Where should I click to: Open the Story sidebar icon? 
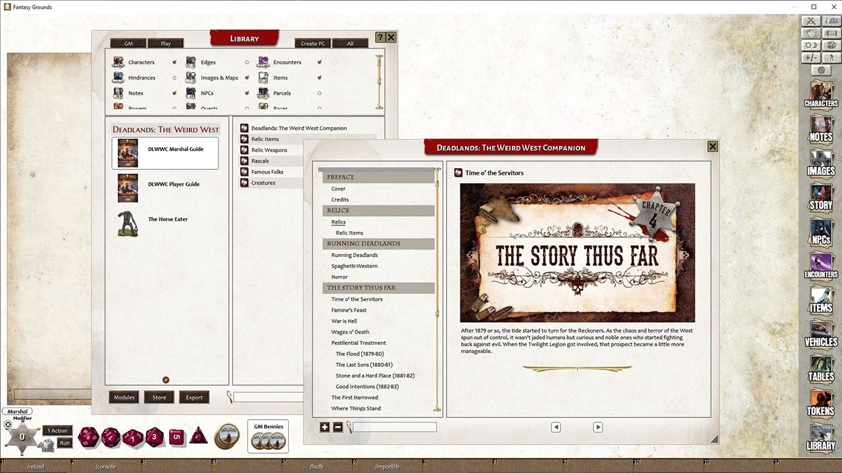pos(821,196)
